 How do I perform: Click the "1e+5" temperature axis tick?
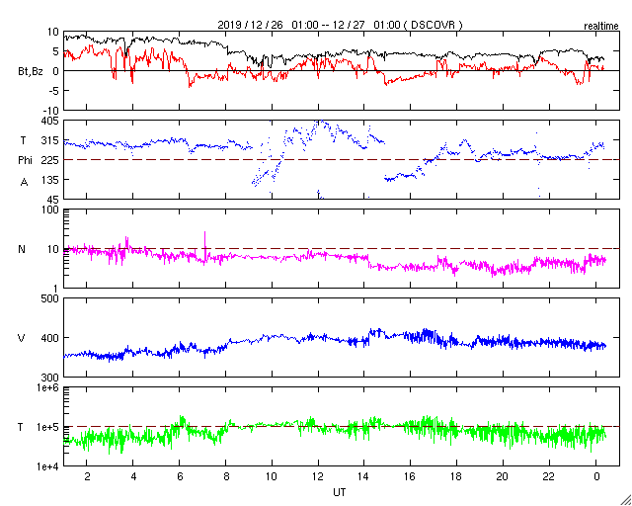[48, 427]
